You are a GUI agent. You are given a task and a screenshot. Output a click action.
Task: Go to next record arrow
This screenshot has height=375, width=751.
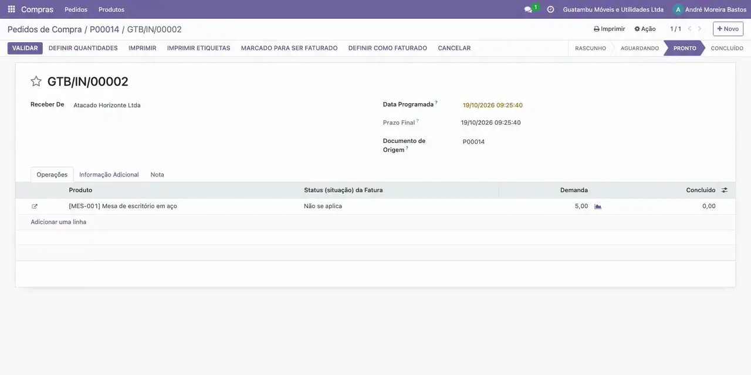(x=699, y=29)
